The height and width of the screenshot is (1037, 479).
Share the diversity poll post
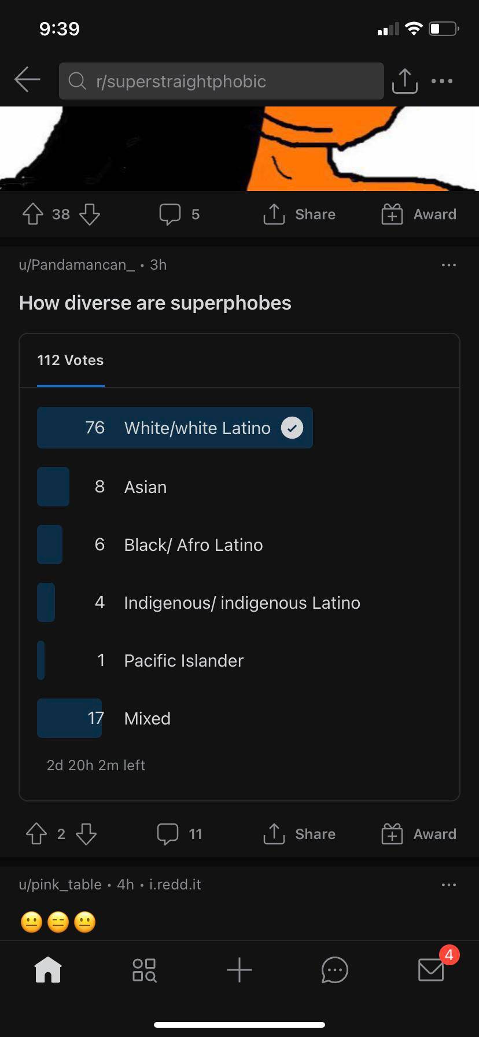(299, 834)
